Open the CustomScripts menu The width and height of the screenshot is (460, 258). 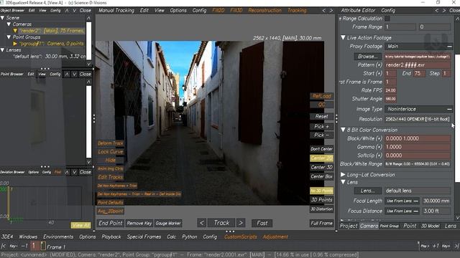[x=241, y=236]
